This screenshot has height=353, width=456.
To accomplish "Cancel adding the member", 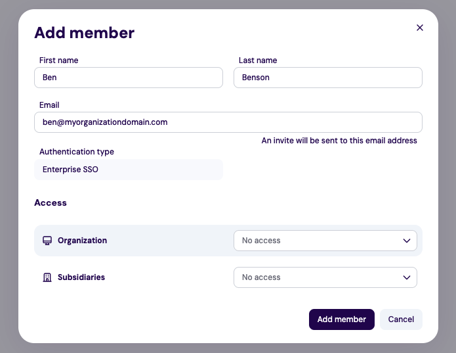I will click(401, 319).
